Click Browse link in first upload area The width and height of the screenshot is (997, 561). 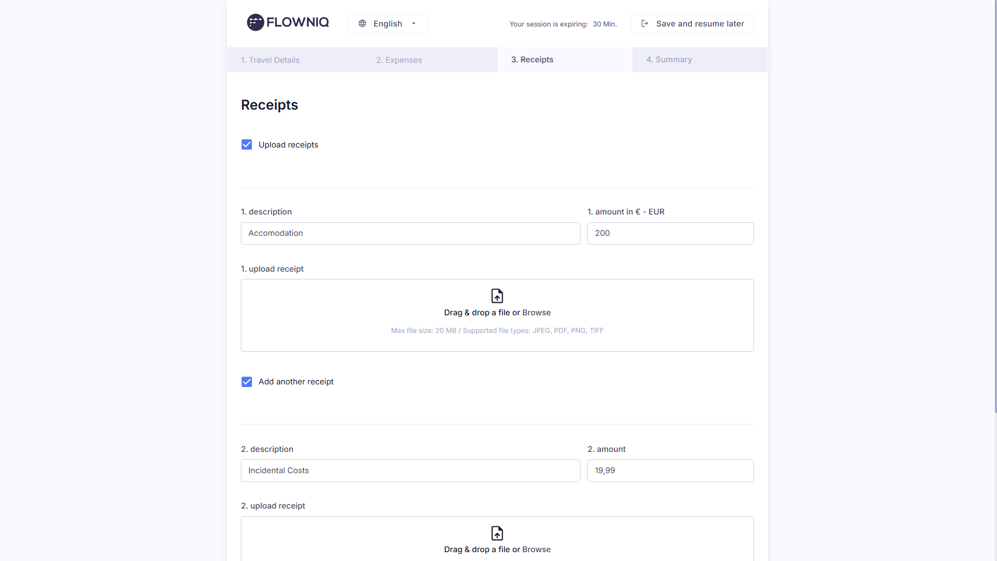tap(536, 313)
